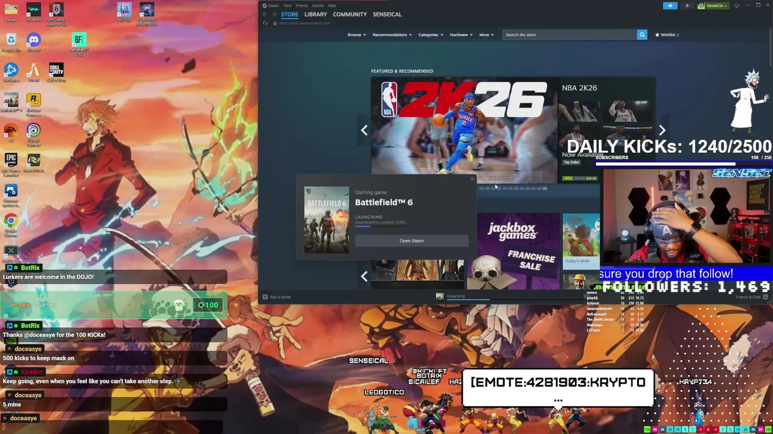
Task: Focus the Search the store field
Action: (x=569, y=34)
